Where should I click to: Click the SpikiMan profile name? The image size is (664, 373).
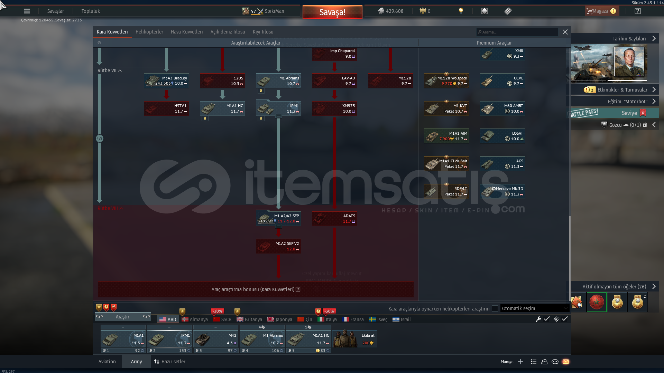click(274, 11)
